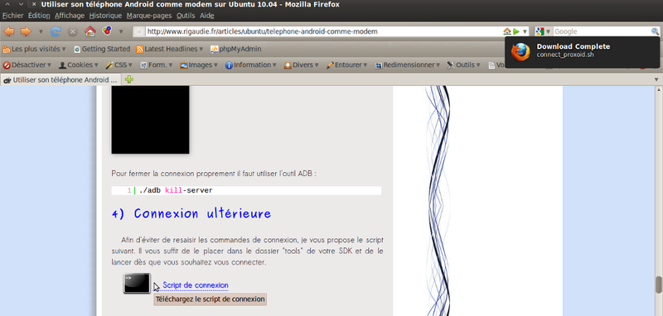Click the magnifier search button

tap(655, 31)
